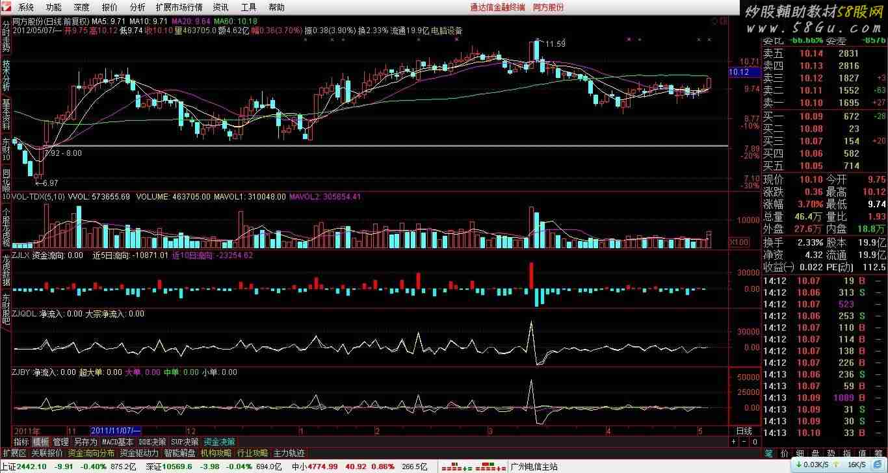Viewport: 888px width, 473px height.
Task: Switch to 基本资料 sidebar tab
Action: 6,114
